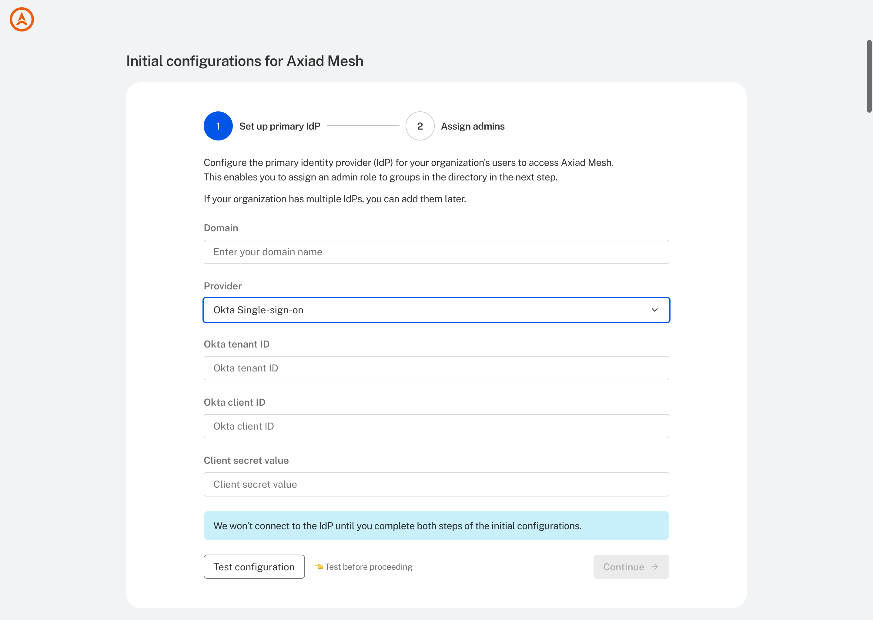
Task: Click the 'Okta client ID' field label
Action: click(234, 402)
